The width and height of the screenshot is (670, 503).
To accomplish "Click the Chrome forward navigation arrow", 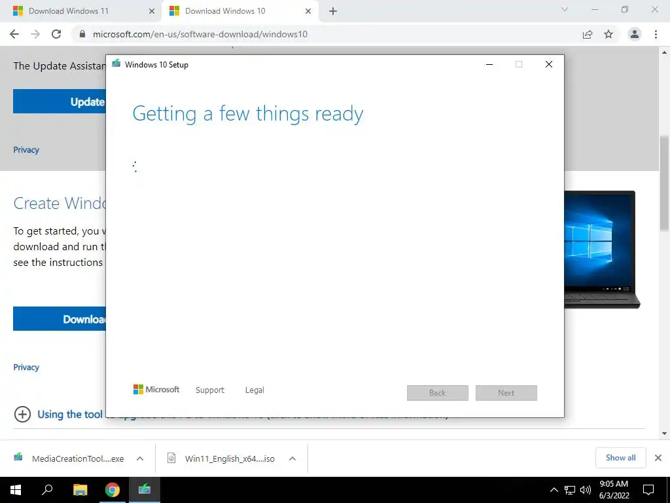I will 35,34.
